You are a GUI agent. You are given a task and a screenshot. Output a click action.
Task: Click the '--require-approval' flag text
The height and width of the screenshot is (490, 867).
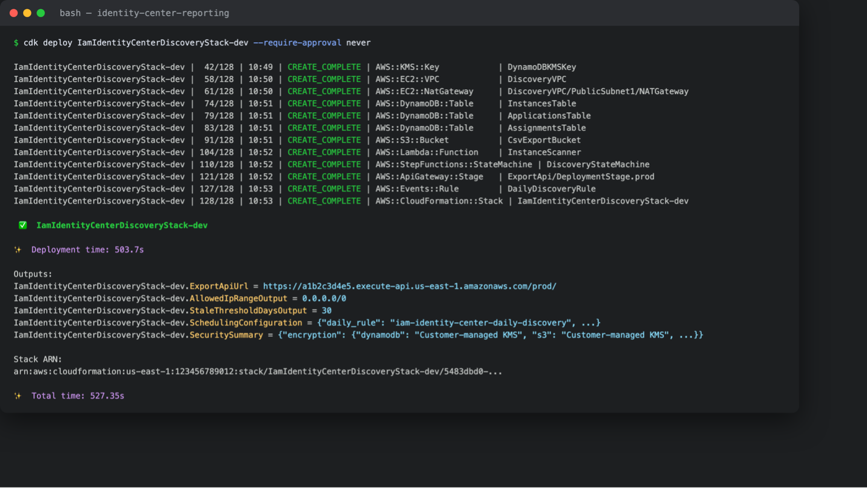click(297, 43)
